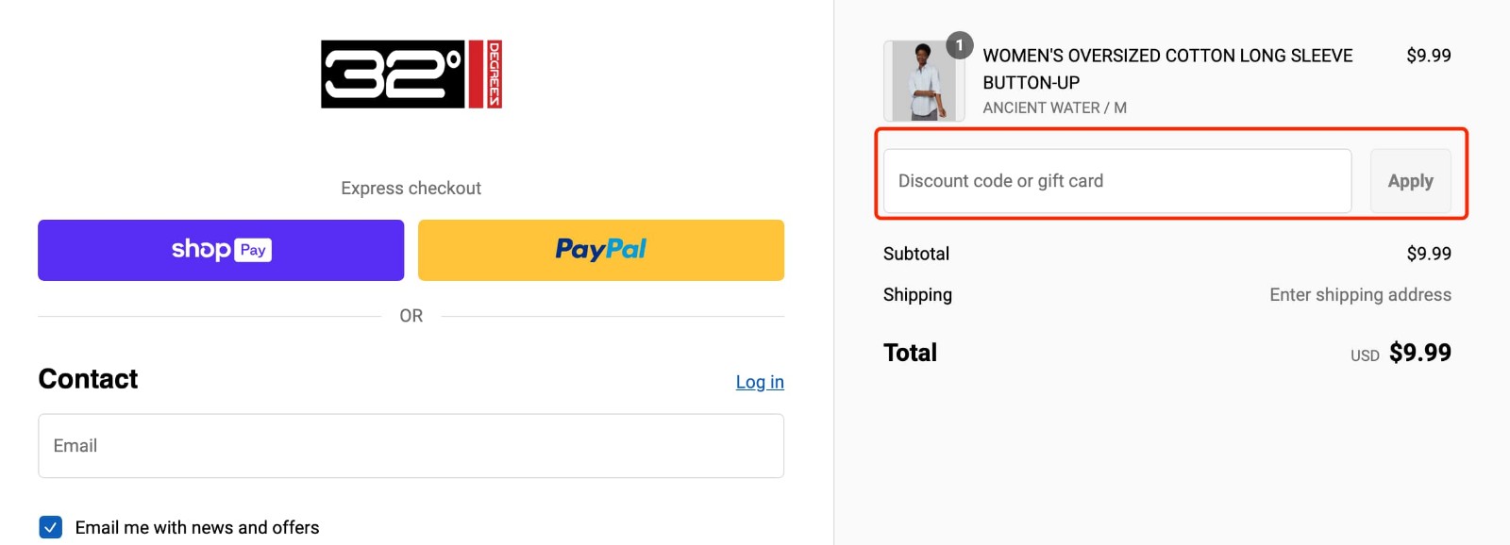
Task: Click the Email input field
Action: [x=411, y=446]
